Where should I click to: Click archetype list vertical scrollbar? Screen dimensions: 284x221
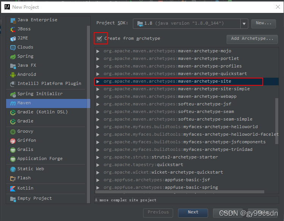tap(276, 121)
